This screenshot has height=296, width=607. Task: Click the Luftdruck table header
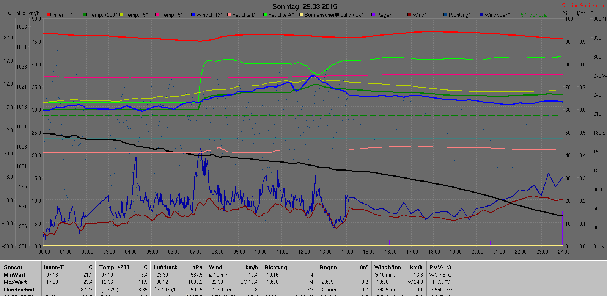(165, 267)
